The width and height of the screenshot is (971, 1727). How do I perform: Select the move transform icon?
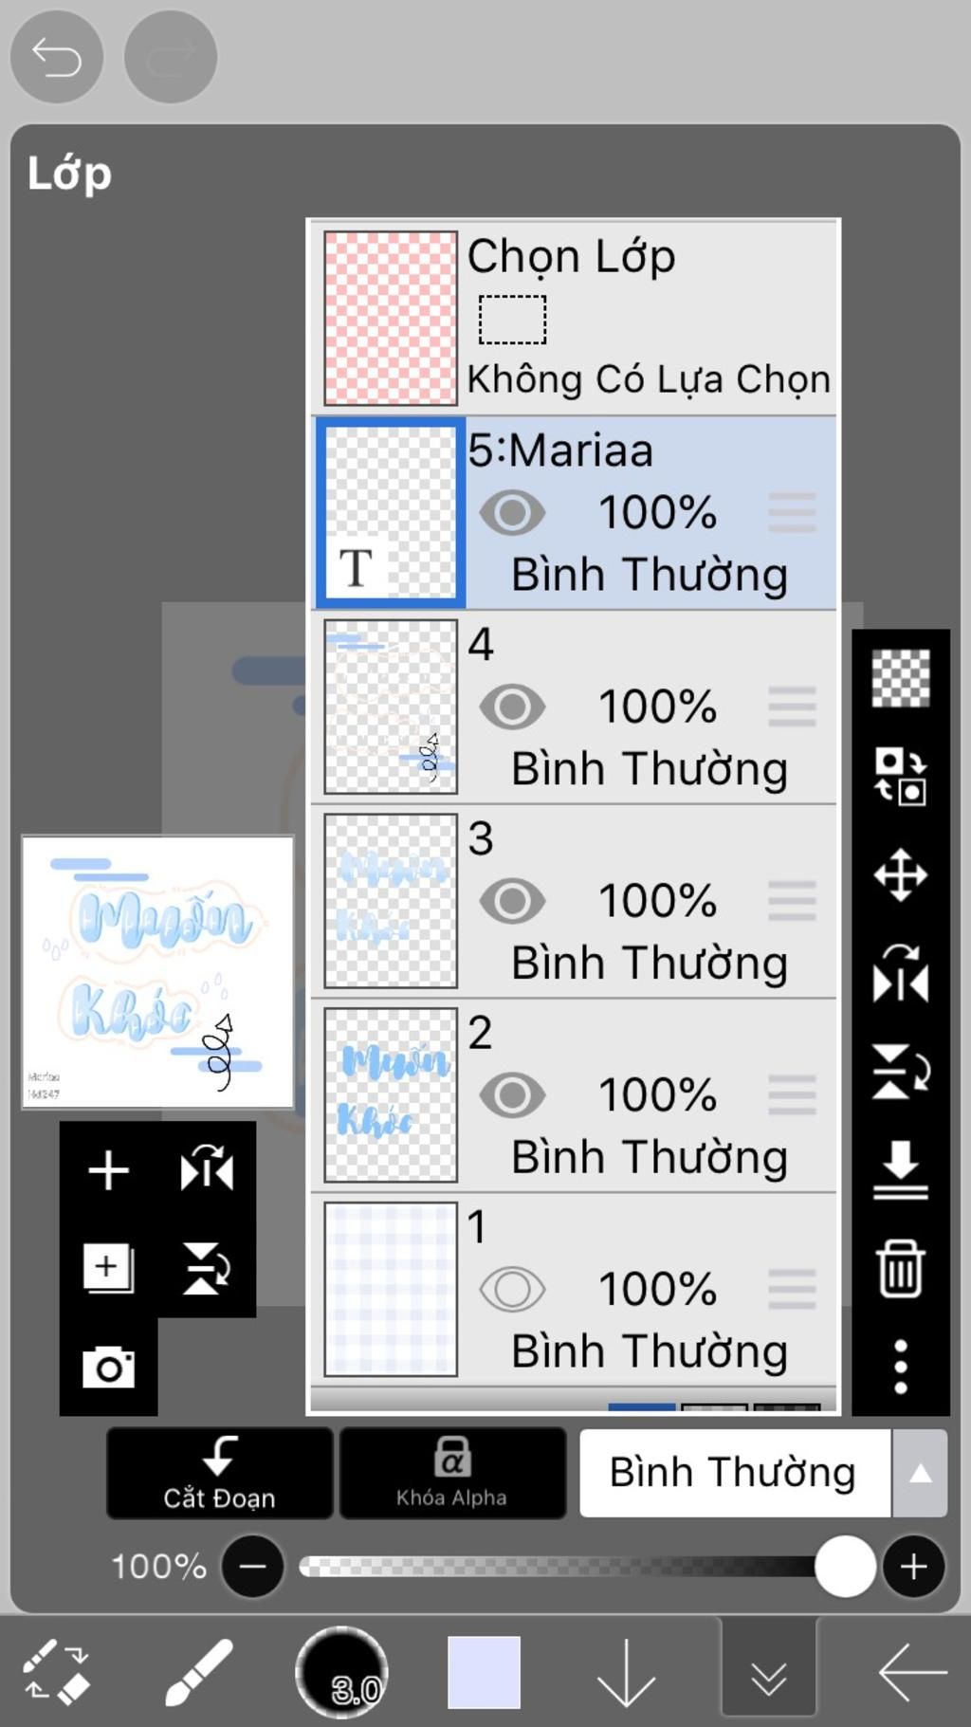coord(900,873)
